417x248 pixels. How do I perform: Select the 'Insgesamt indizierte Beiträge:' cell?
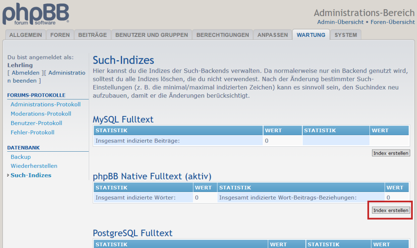(x=178, y=141)
